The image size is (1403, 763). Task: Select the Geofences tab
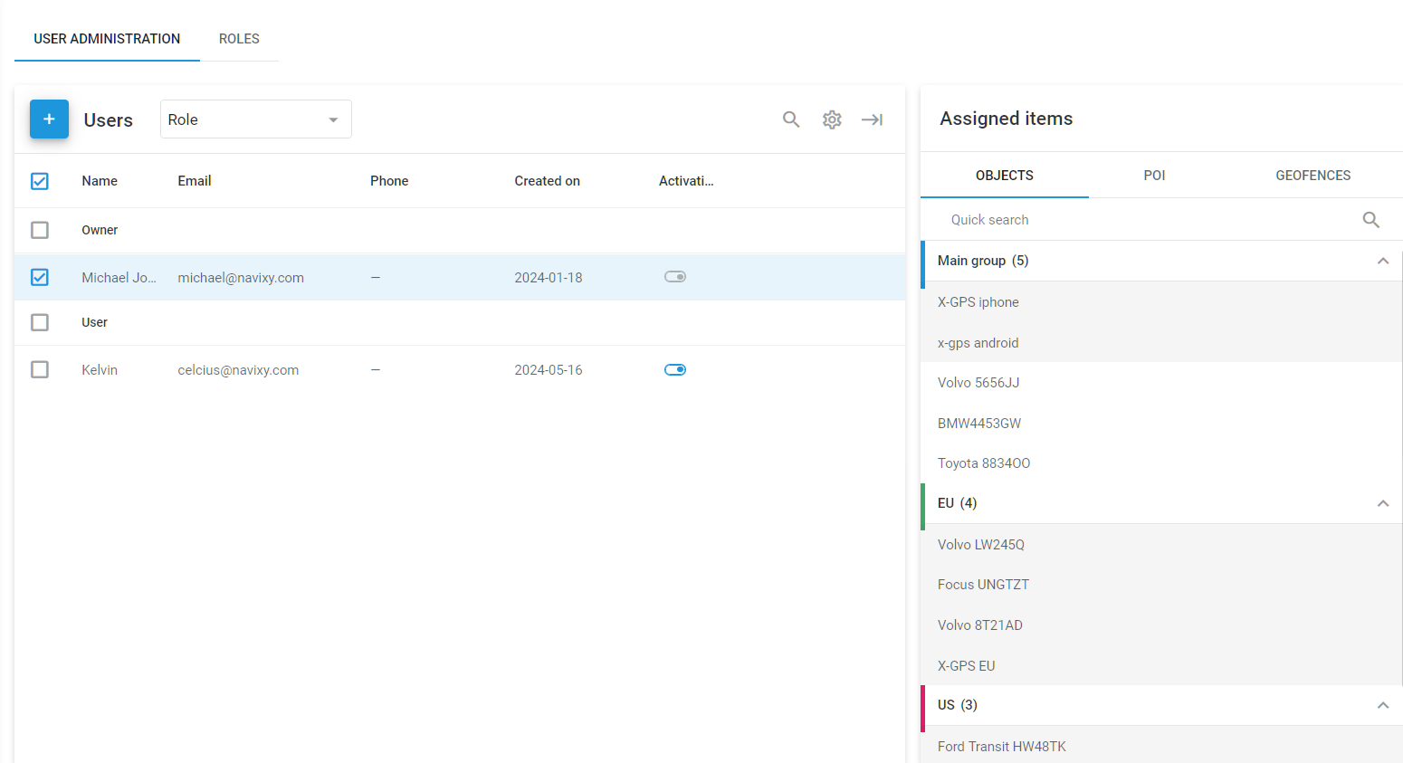[1313, 176]
